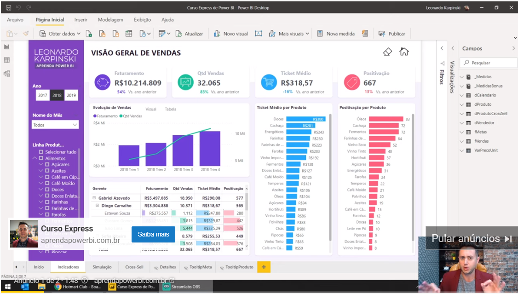Click the Save icon in title bar

pos(9,8)
